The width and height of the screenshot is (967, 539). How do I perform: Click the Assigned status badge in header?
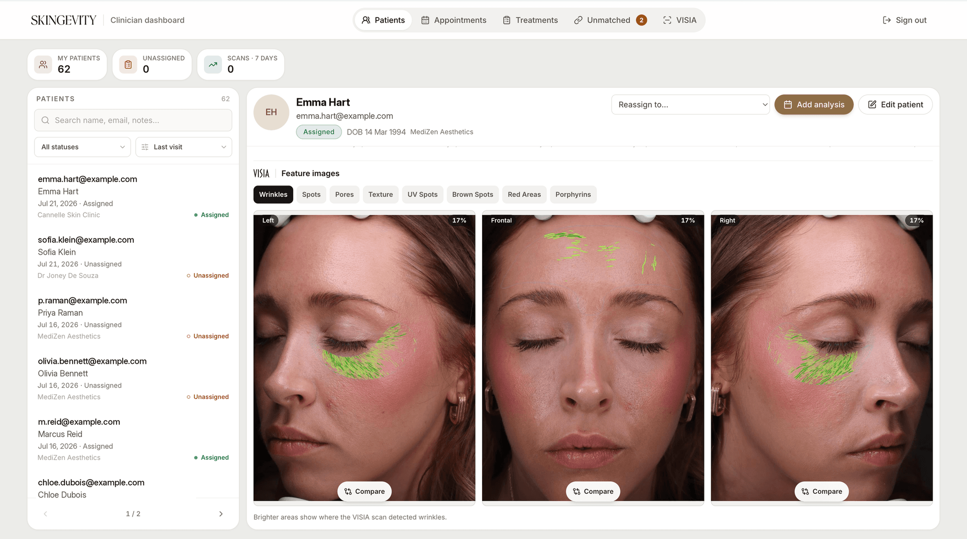[x=319, y=132]
